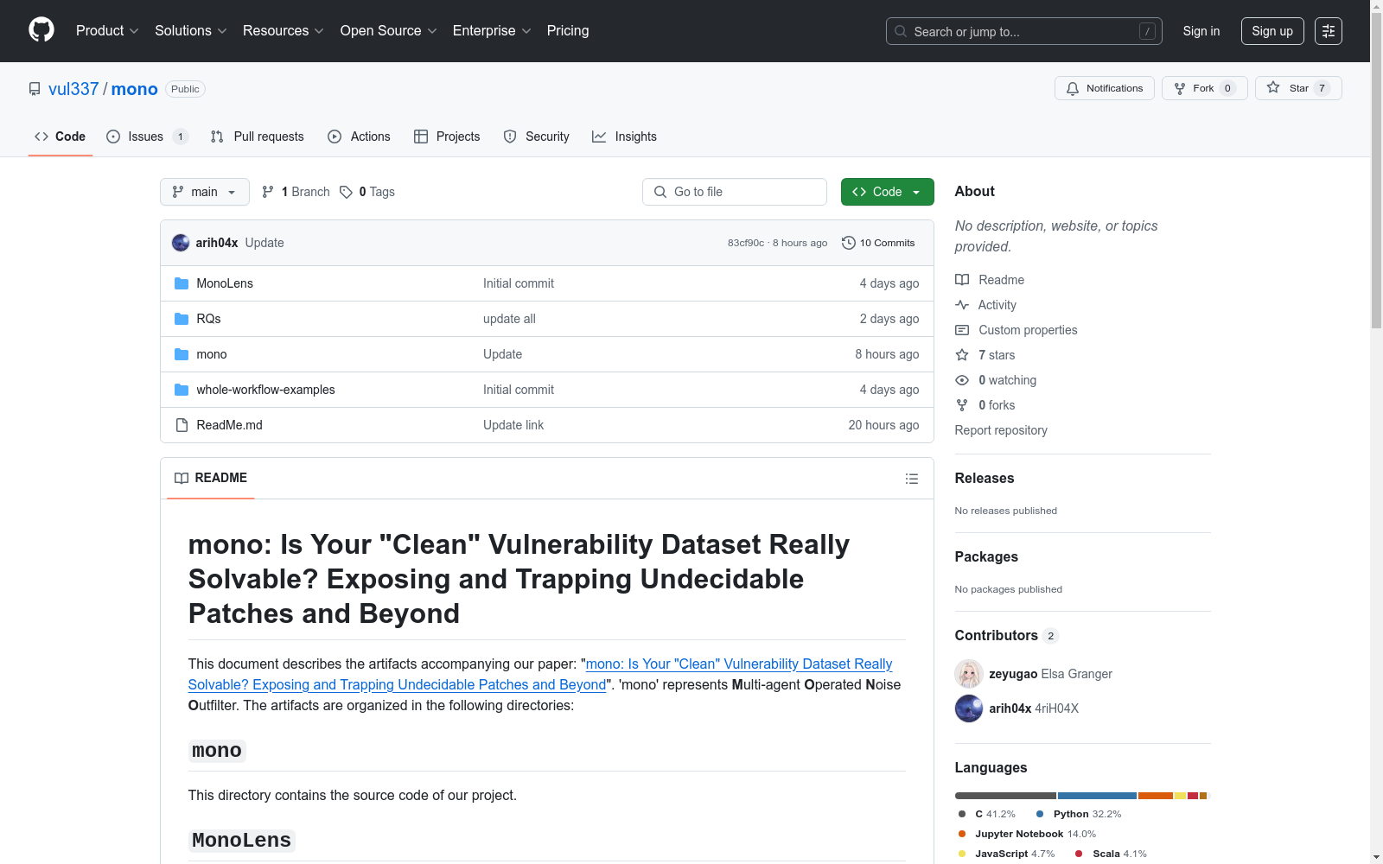
Task: Open the Projects tab
Action: (x=448, y=137)
